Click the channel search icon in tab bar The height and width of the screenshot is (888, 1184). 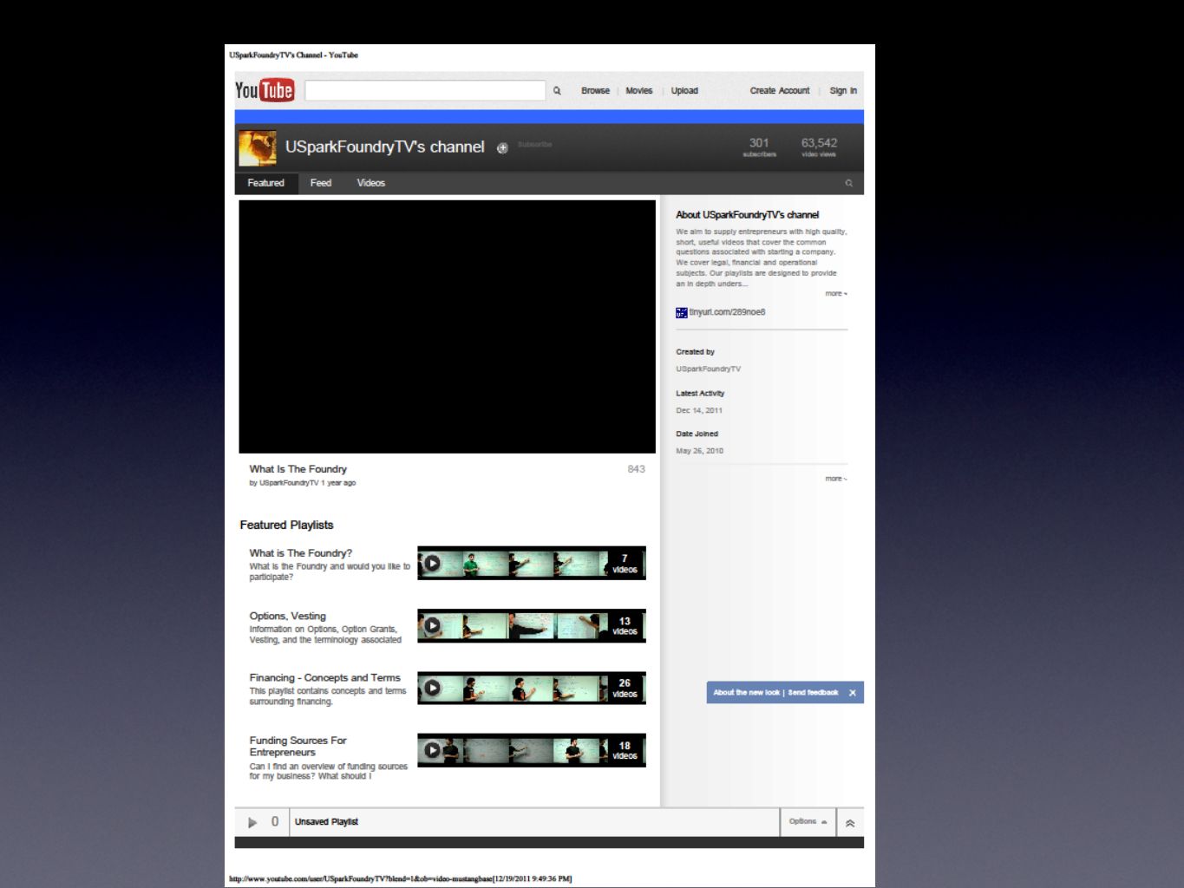click(849, 183)
